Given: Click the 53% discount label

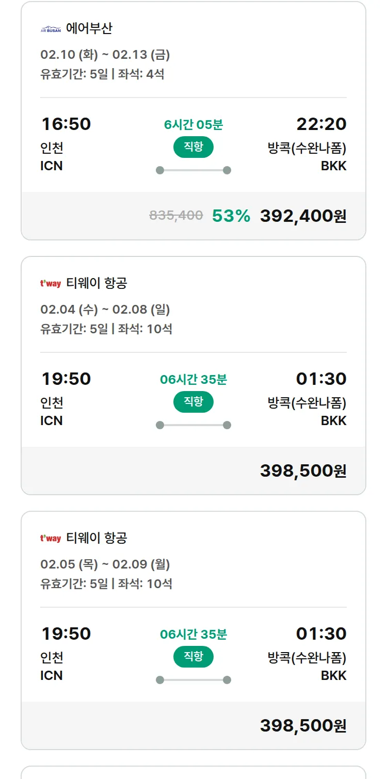Looking at the screenshot, I should 231,216.
